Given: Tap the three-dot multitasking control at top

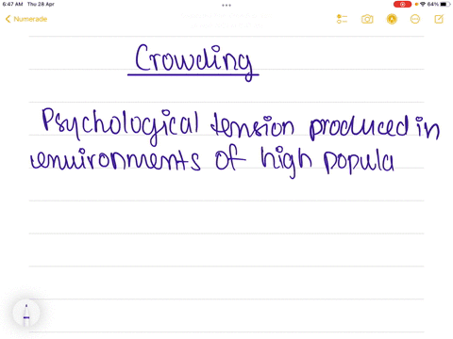Looking at the screenshot, I should pyautogui.click(x=226, y=5).
